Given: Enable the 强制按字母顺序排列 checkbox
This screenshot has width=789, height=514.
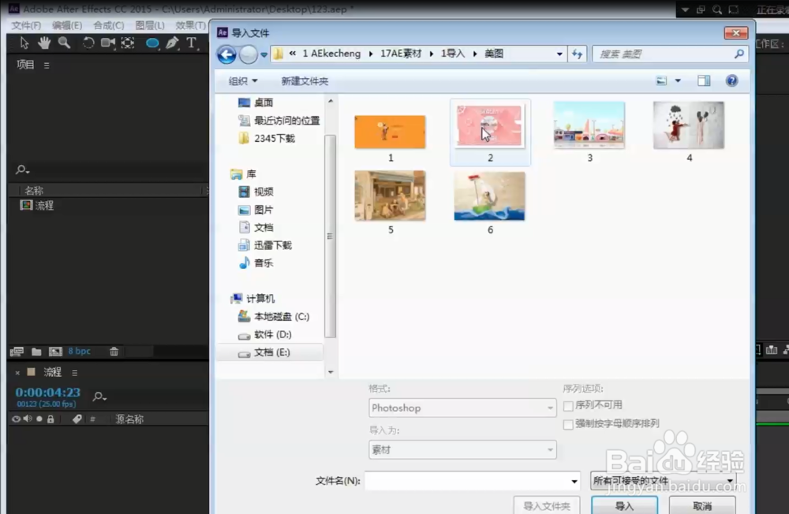Looking at the screenshot, I should coord(569,424).
